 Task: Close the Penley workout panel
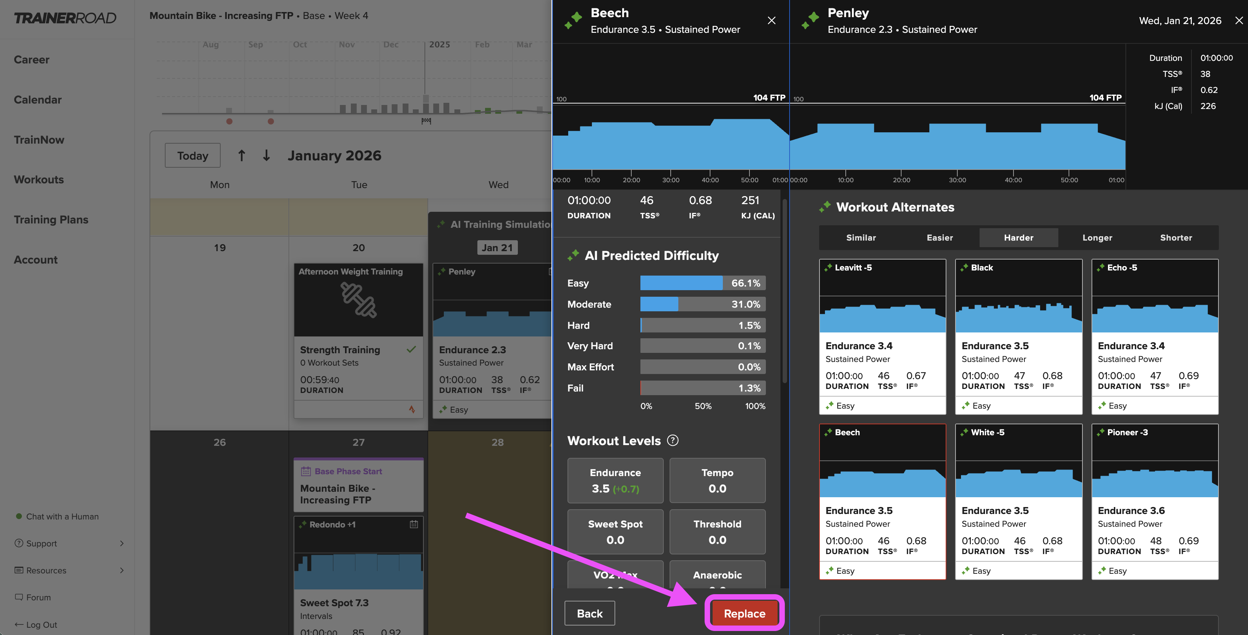click(x=1239, y=20)
